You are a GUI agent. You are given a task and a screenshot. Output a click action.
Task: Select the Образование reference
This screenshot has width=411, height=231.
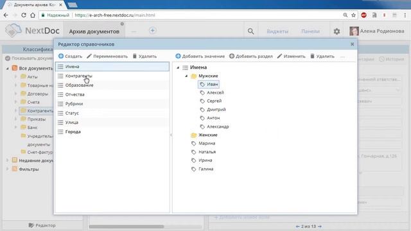[x=112, y=85]
